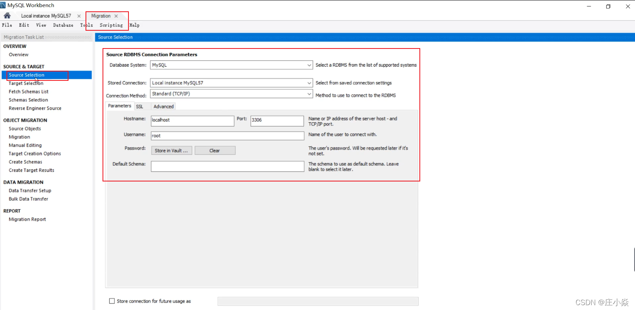This screenshot has width=635, height=310.
Task: Select Fetch Schemas List step
Action: coord(28,92)
